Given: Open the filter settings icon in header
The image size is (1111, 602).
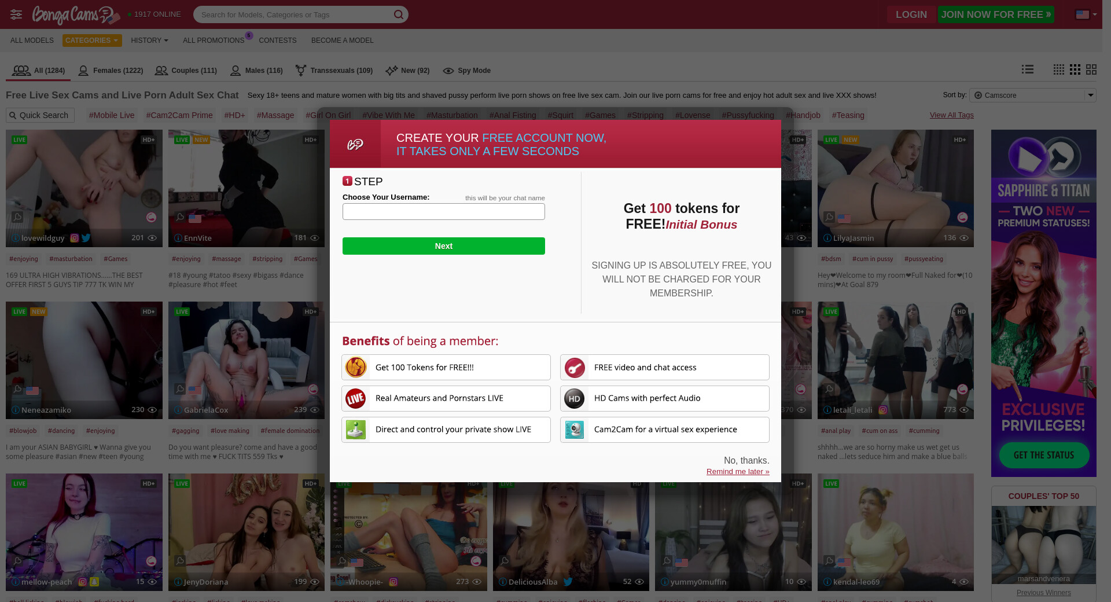Looking at the screenshot, I should pyautogui.click(x=16, y=14).
